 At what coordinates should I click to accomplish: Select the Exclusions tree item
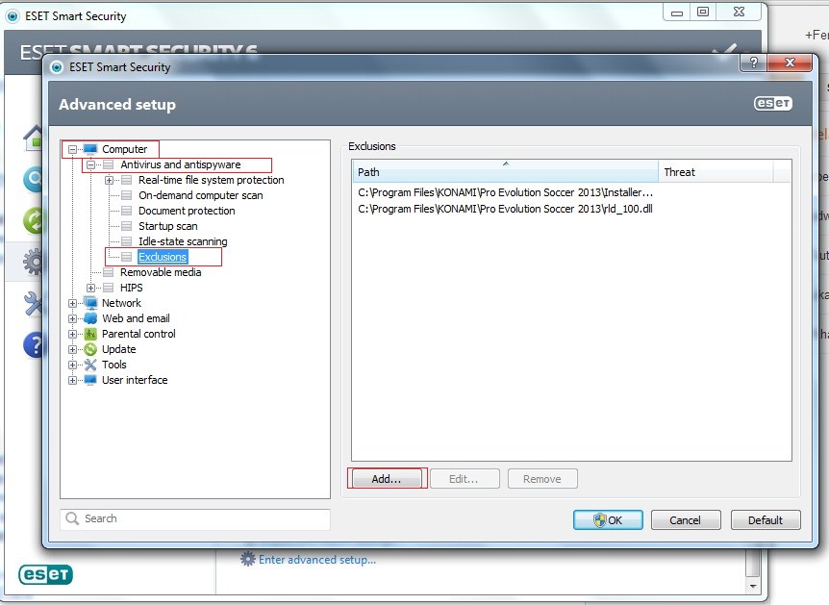pos(163,257)
